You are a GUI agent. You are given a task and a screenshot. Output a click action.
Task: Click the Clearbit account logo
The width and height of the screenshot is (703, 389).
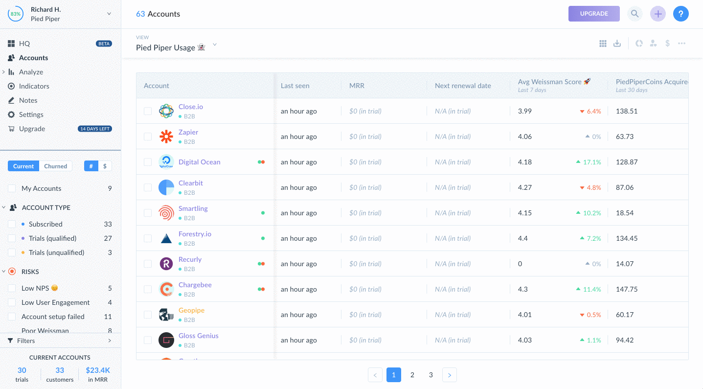point(166,187)
